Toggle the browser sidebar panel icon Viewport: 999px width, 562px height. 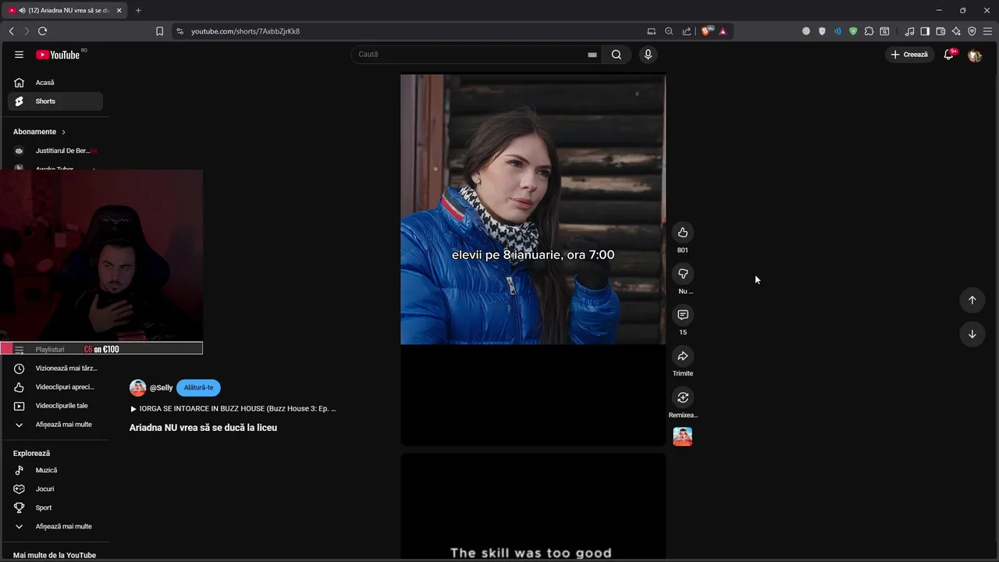click(925, 31)
